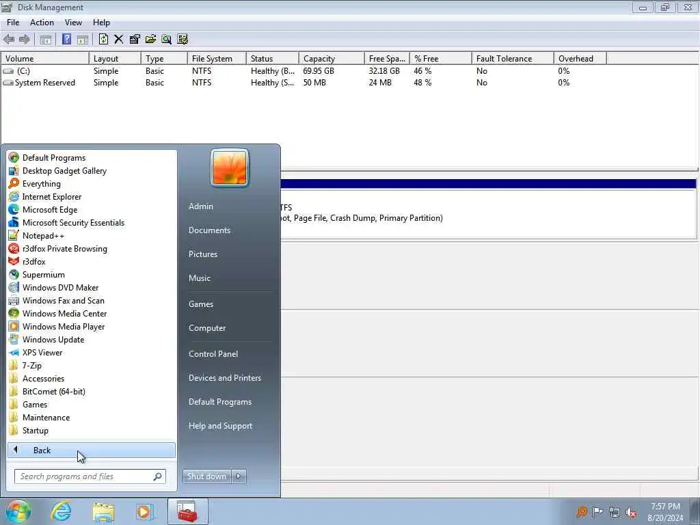700x525 pixels.
Task: Open the Shut down options arrow
Action: click(239, 476)
